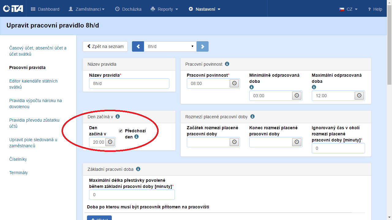Click info icon beside Základní pracovní doba
The width and height of the screenshot is (392, 220).
[138, 169]
